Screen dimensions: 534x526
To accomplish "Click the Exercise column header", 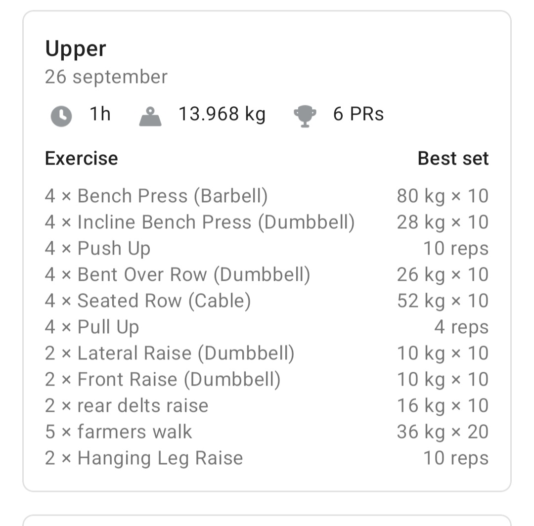I will coord(82,159).
